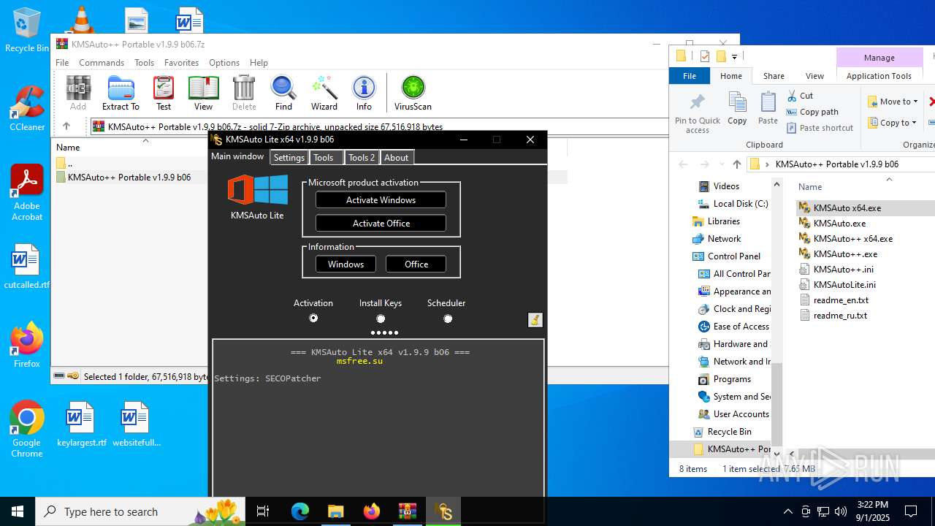Select the Activation radio button
Image resolution: width=935 pixels, height=526 pixels.
(313, 318)
